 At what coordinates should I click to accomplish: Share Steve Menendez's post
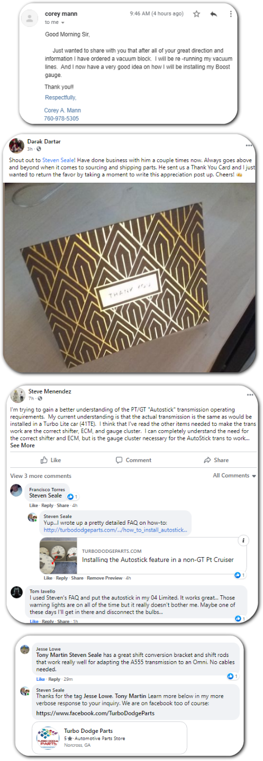(216, 460)
